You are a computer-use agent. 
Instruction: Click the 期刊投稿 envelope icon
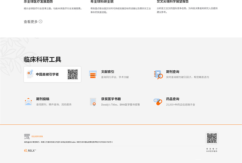(28, 102)
